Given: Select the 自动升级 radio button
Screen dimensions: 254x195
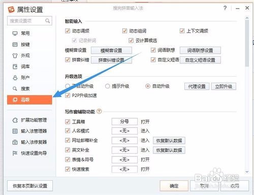Looking at the screenshot, I should tap(148, 86).
